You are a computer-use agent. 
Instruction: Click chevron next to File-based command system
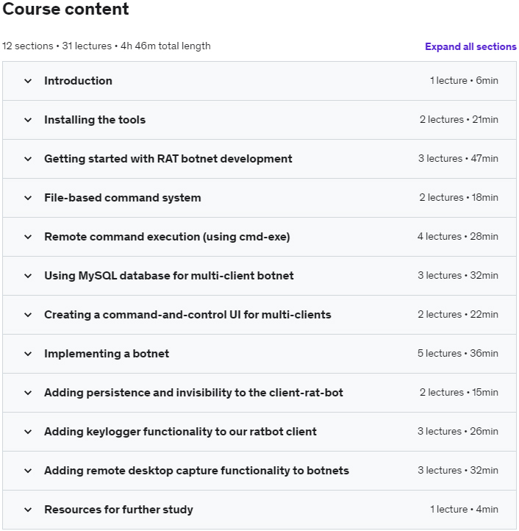[28, 198]
